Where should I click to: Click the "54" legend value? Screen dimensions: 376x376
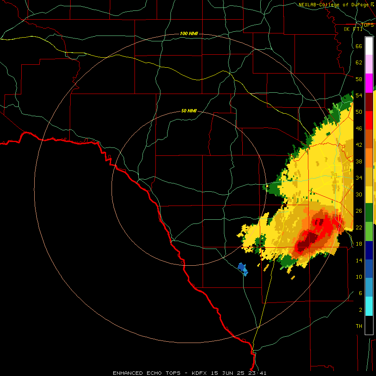tap(359, 95)
